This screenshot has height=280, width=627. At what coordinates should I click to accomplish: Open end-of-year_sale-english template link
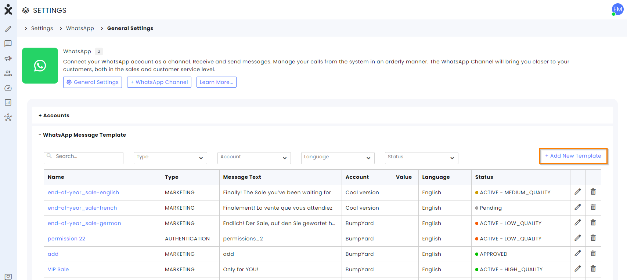click(x=83, y=192)
